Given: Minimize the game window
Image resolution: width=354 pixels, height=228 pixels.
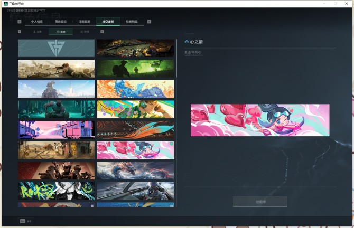Looking at the screenshot, I should coord(324,4).
